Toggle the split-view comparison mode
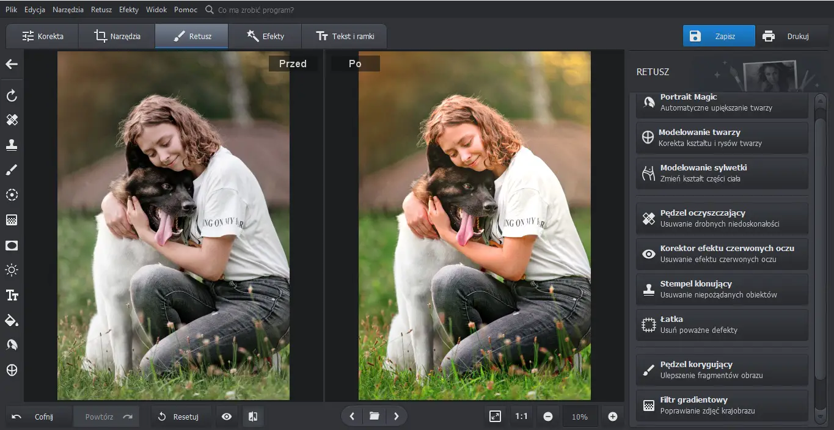The height and width of the screenshot is (430, 834). point(253,416)
